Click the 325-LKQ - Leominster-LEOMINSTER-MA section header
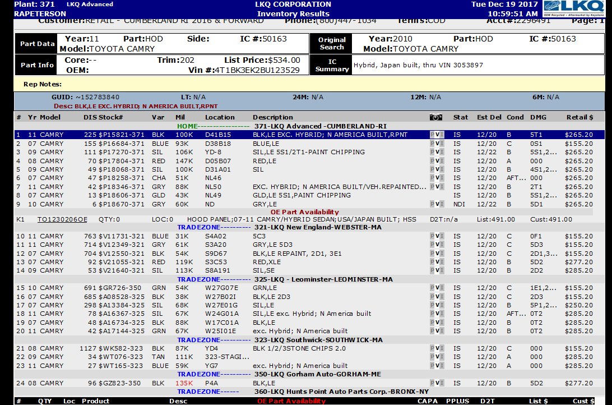The height and width of the screenshot is (405, 612). tap(323, 280)
